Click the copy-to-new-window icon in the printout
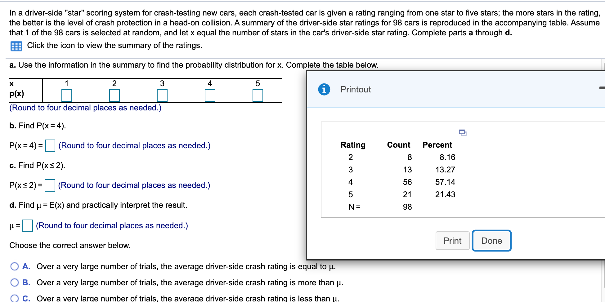605x307 pixels. [462, 132]
